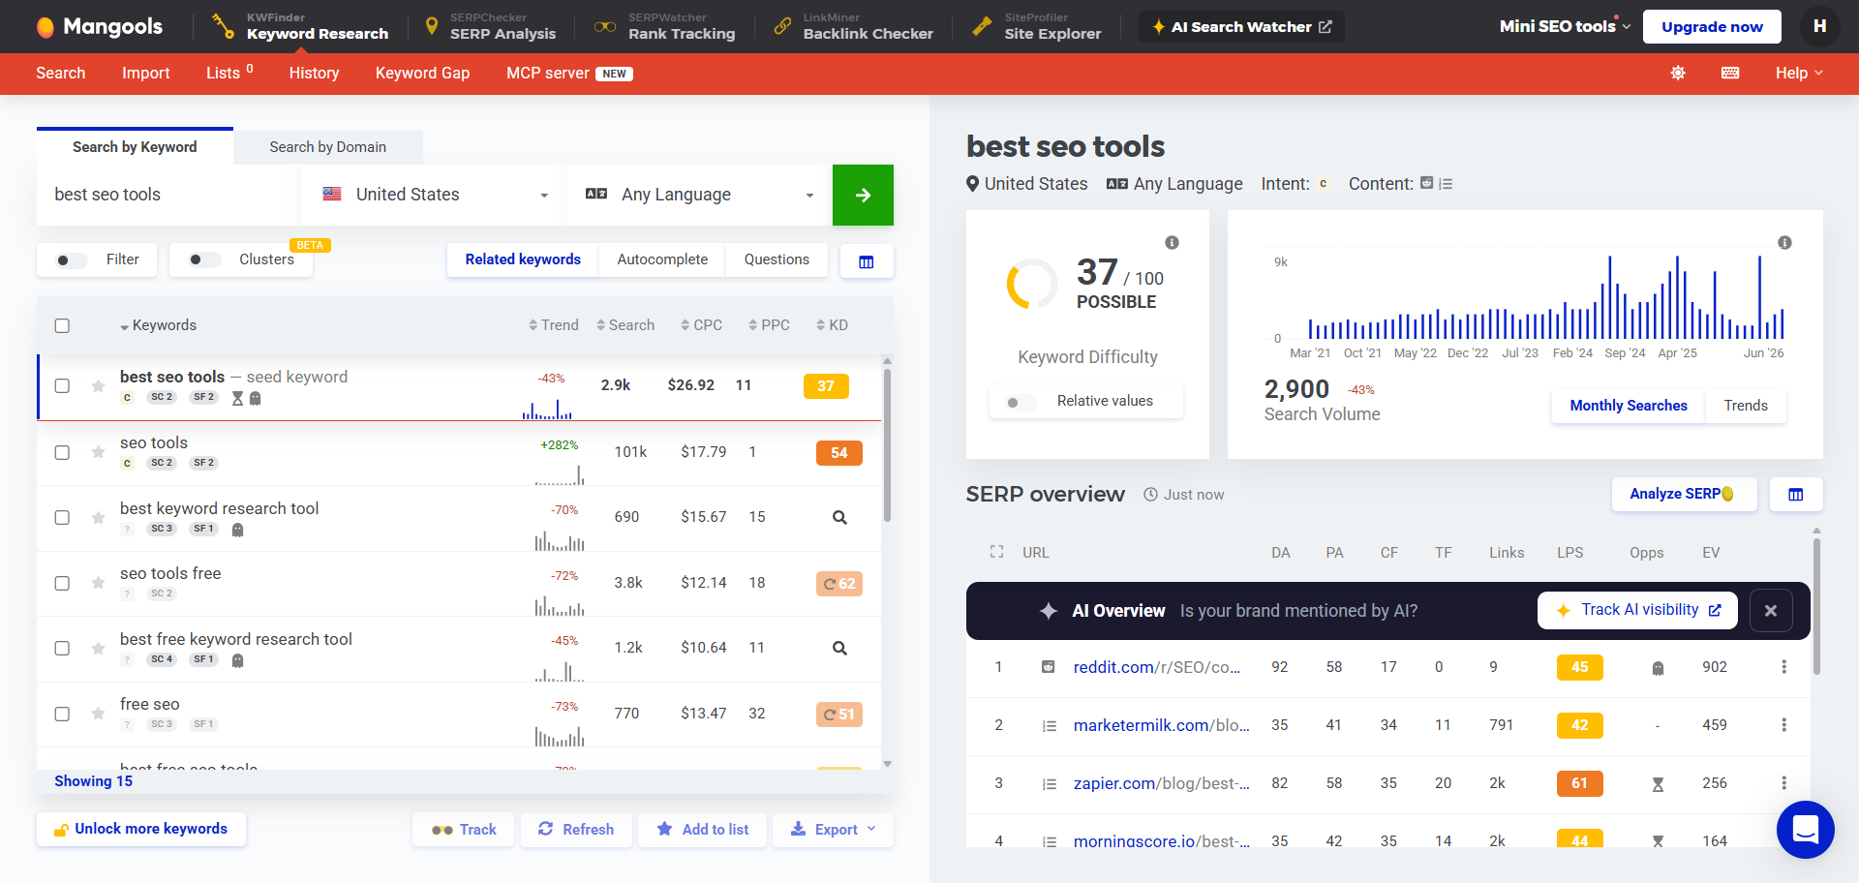Sort keywords by KD column
1859x883 pixels.
click(832, 325)
